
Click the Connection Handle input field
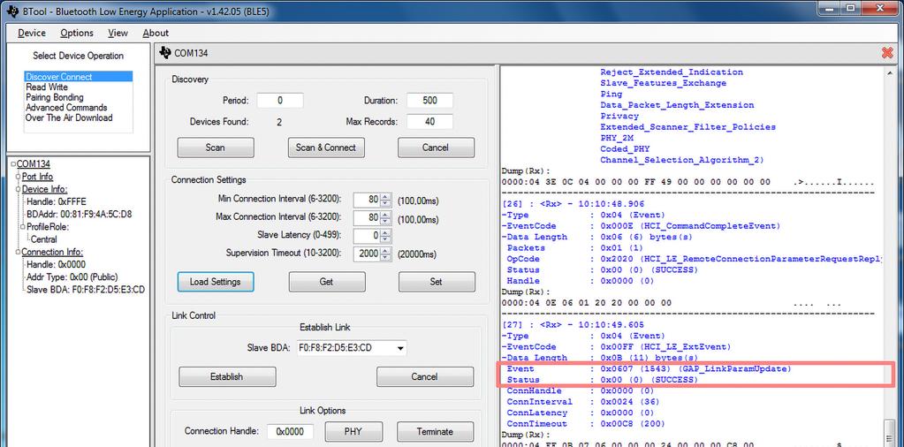[x=291, y=431]
